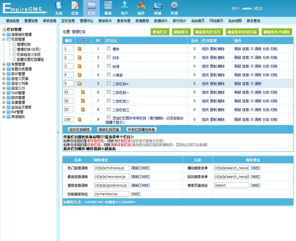Select 栏目自定义字段 in tree

pos(29,54)
